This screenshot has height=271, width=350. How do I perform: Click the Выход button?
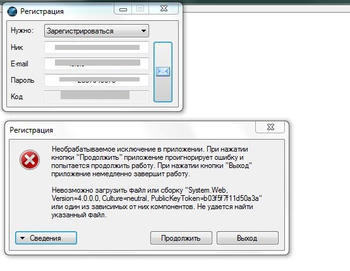coord(247,238)
